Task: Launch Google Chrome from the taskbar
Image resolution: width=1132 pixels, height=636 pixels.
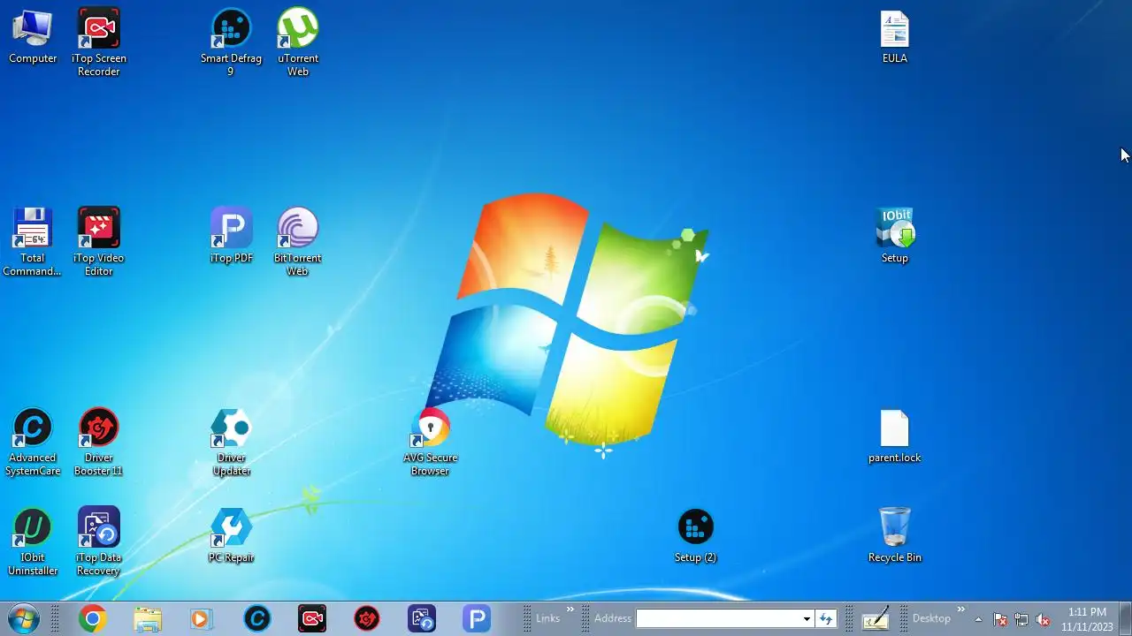Action: [x=92, y=619]
